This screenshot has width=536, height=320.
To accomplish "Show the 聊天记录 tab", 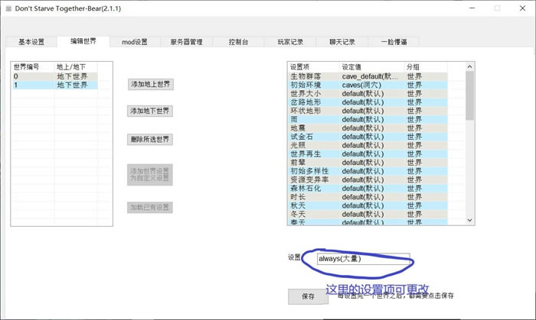I will tap(342, 42).
